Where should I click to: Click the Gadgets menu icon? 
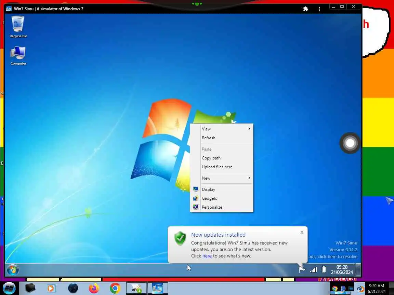click(x=196, y=198)
